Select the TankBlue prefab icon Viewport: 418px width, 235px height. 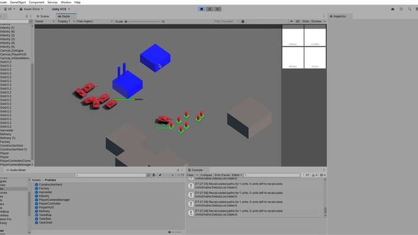point(37,215)
